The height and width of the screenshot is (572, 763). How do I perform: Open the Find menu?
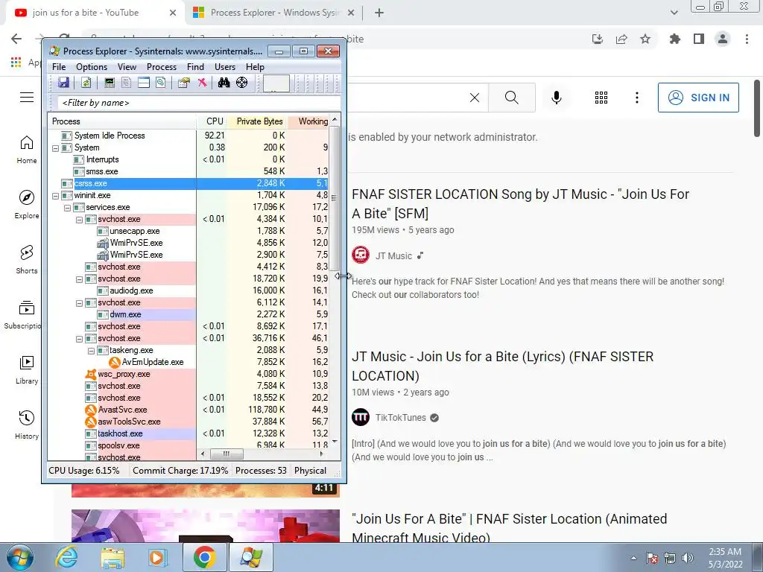pos(196,66)
